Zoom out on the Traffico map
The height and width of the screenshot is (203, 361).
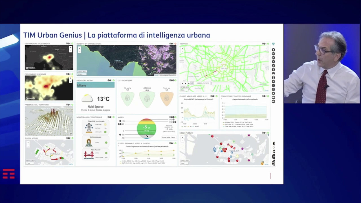coord(182,52)
